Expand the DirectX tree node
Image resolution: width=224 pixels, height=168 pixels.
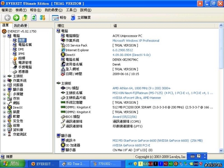coord(5,107)
